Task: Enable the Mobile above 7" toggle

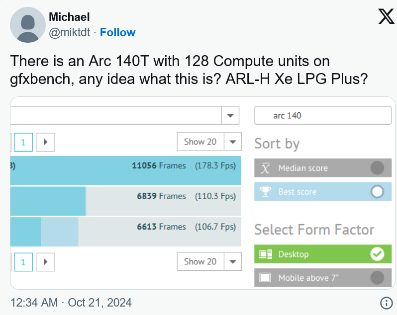Action: (377, 278)
